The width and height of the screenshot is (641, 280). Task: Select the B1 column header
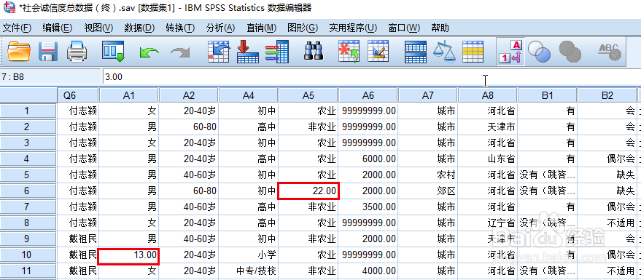click(x=548, y=95)
